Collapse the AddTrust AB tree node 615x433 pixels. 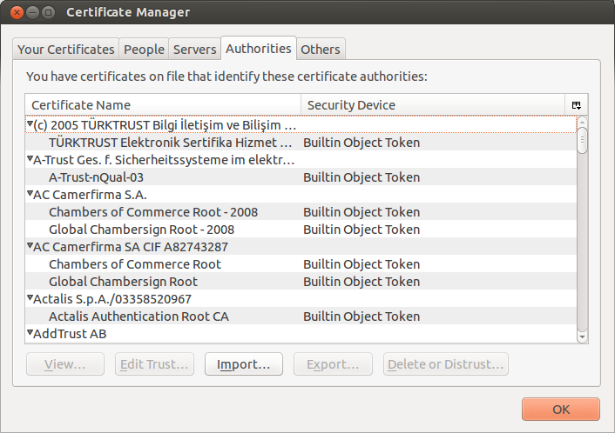pyautogui.click(x=30, y=334)
